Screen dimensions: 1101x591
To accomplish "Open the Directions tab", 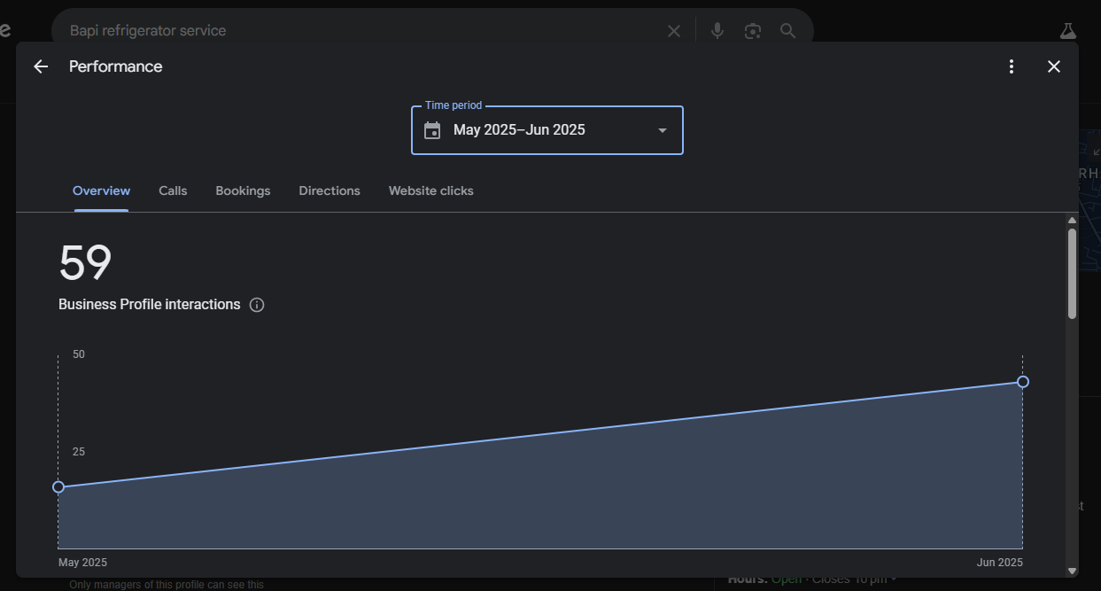I will pyautogui.click(x=330, y=191).
